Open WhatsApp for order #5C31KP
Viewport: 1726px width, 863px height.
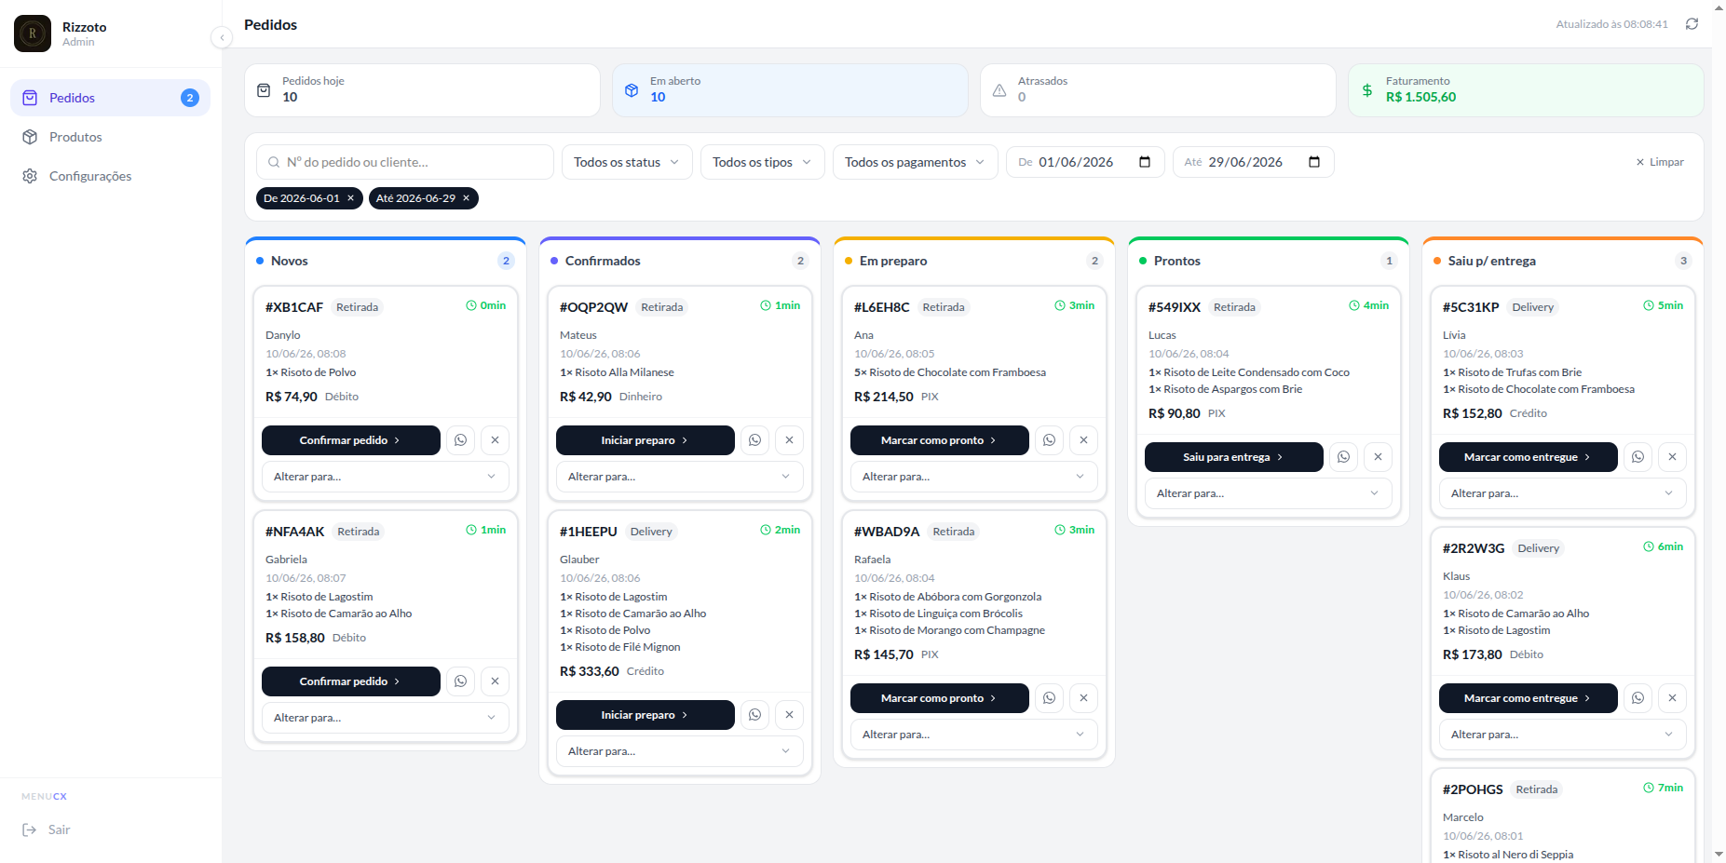point(1638,457)
